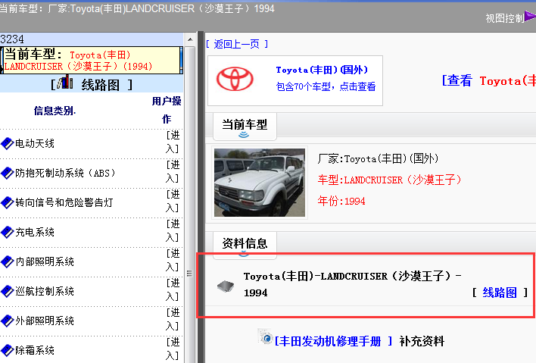Open 充电系统 via its 进入 link
536x363 pixels.
pos(173,230)
